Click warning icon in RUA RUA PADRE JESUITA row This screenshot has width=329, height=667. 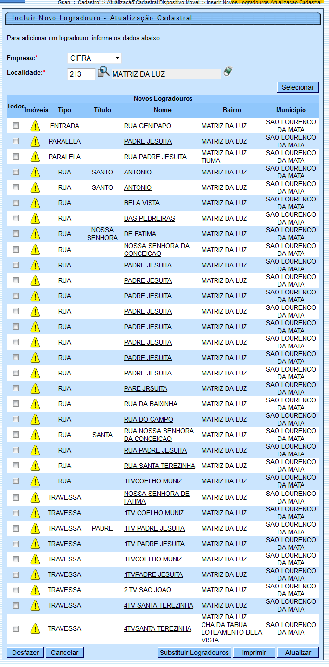point(35,450)
